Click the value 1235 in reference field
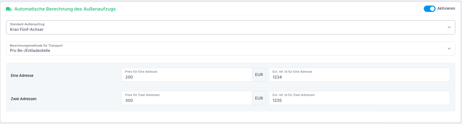Viewport: 462px width, 124px height. (277, 100)
